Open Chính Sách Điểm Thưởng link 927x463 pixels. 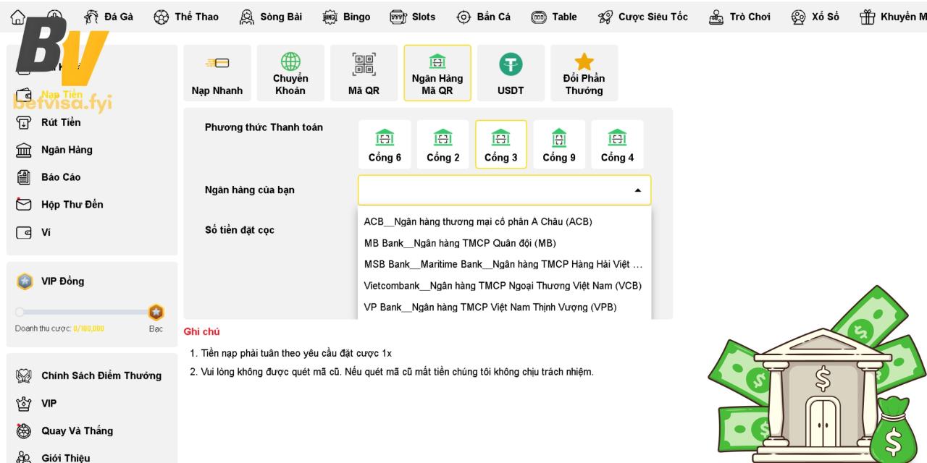click(x=101, y=375)
